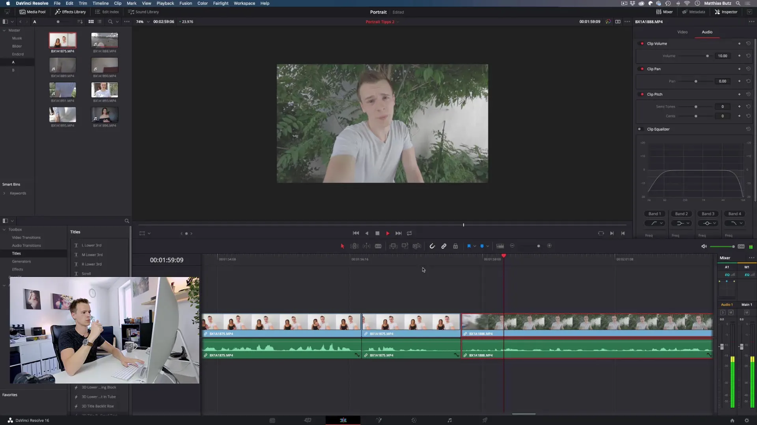Open the timeline view options icon
Screen dimensions: 757x425
click(x=500, y=246)
